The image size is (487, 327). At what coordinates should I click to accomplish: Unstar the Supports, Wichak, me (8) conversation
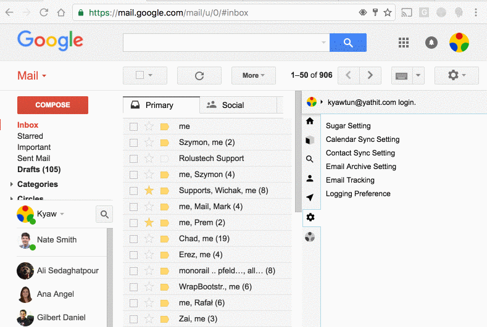149,191
